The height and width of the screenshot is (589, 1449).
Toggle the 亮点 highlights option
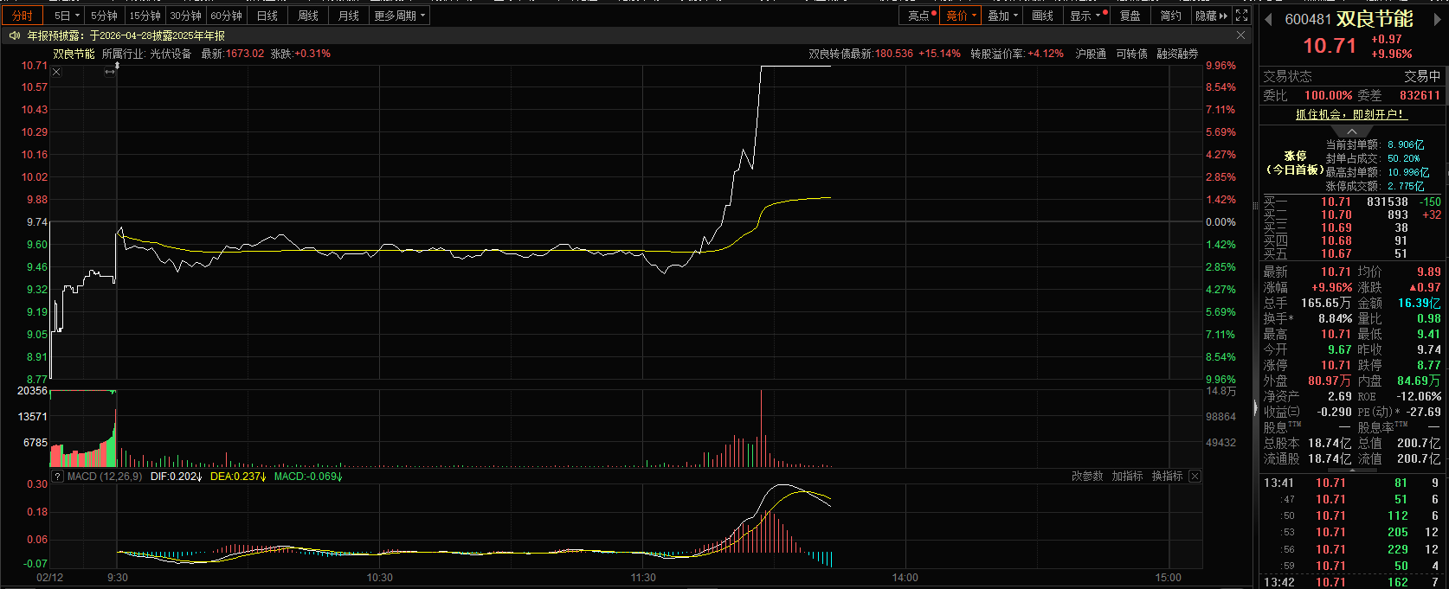[921, 16]
